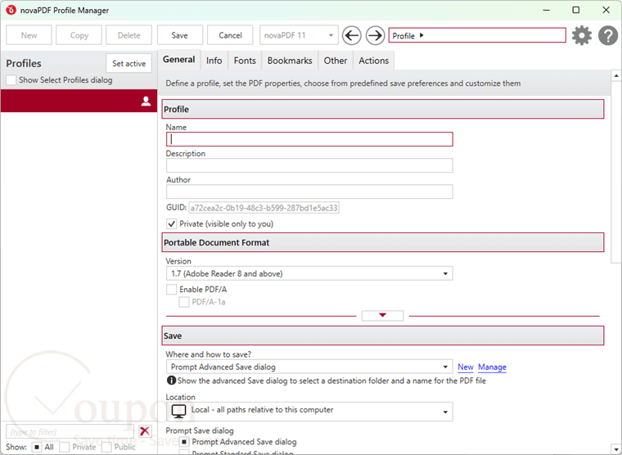
Task: Click the Cancel button
Action: pos(230,35)
